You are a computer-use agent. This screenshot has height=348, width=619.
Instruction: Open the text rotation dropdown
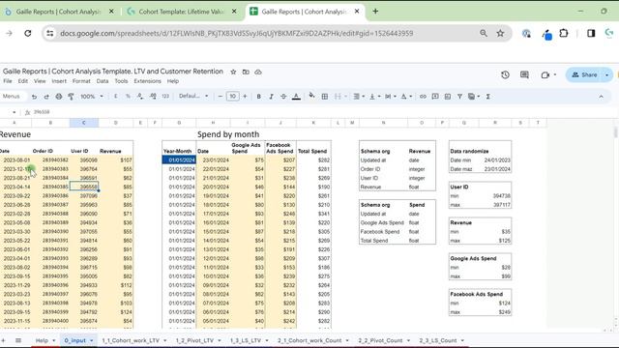(406, 97)
